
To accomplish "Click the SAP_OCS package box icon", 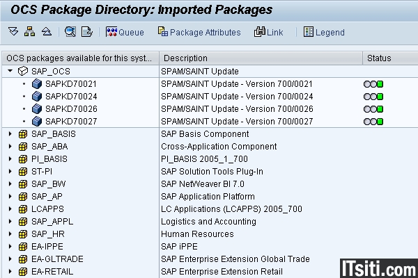I will [x=23, y=72].
